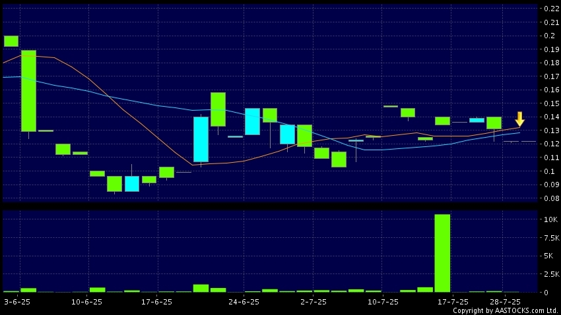Click the tall cyan candle spanning 0.14 to 0.107
The height and width of the screenshot is (315, 561).
tap(201, 139)
